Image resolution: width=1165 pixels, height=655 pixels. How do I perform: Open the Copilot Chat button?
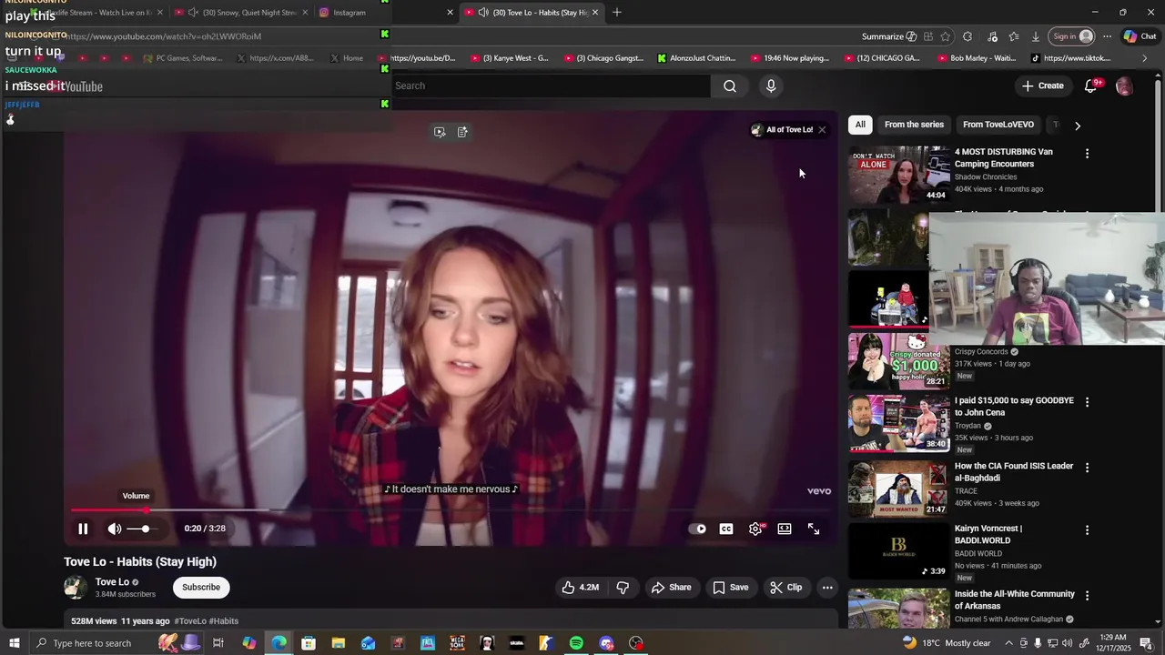point(1140,36)
